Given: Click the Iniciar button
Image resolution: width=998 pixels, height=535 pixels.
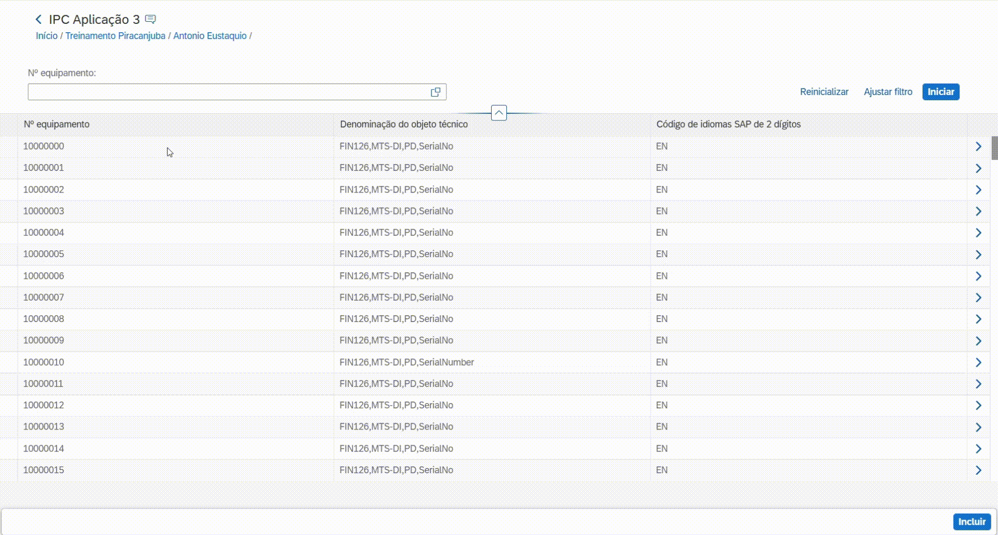Looking at the screenshot, I should point(940,92).
